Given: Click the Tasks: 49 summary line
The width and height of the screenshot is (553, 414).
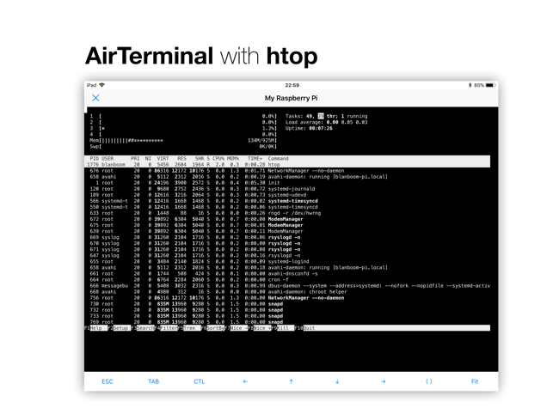Looking at the screenshot, I should tap(327, 116).
